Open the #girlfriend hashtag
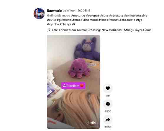164x131 pixels. click(64, 20)
